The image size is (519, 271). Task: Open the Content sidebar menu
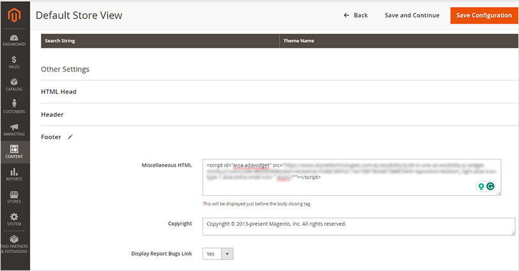14,152
